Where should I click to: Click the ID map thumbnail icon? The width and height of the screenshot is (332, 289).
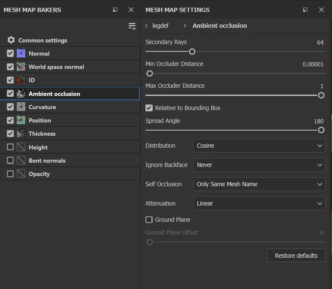coord(21,80)
